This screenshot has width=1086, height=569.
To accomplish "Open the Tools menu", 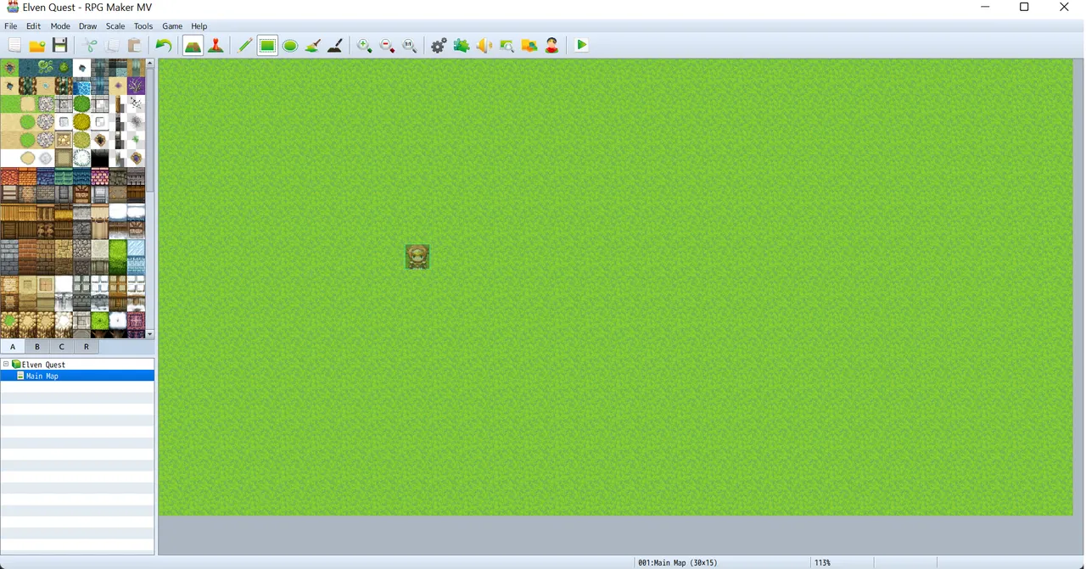I will (x=143, y=26).
